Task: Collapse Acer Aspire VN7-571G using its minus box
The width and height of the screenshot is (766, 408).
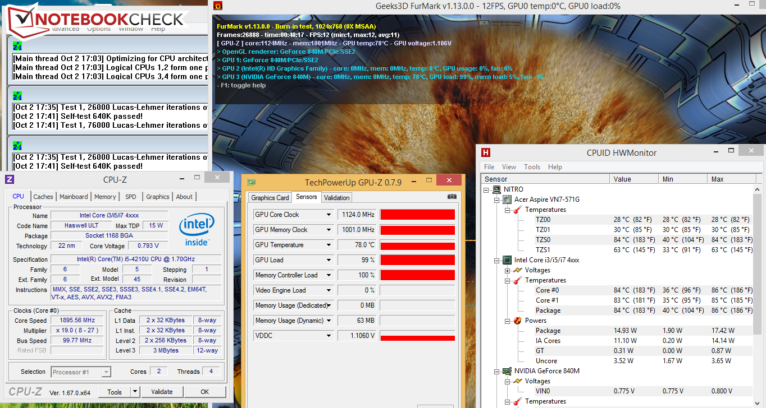Action: coord(497,200)
